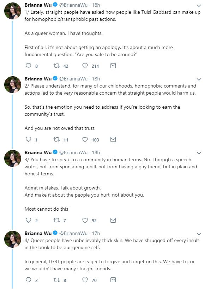Like the 2/ tweet with 103 likes
The image size is (204, 289).
pyautogui.click(x=85, y=139)
